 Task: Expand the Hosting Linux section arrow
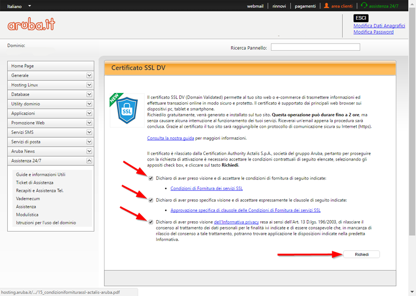[x=89, y=85]
